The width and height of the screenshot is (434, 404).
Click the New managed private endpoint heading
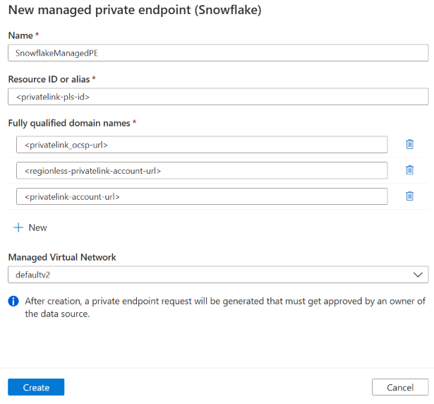coord(133,11)
